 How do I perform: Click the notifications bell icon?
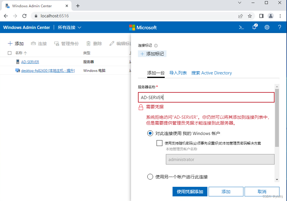pos(254,27)
